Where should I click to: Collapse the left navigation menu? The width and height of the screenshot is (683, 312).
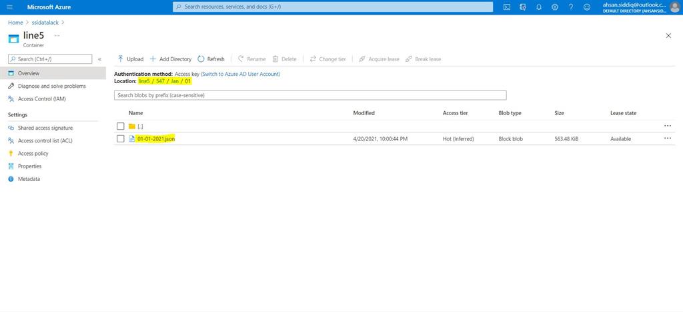[x=99, y=59]
